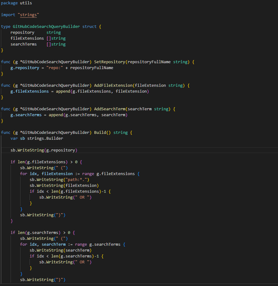This screenshot has height=286, width=278.
Task: Click the 'string' type of the repository field
Action: [x=53, y=33]
